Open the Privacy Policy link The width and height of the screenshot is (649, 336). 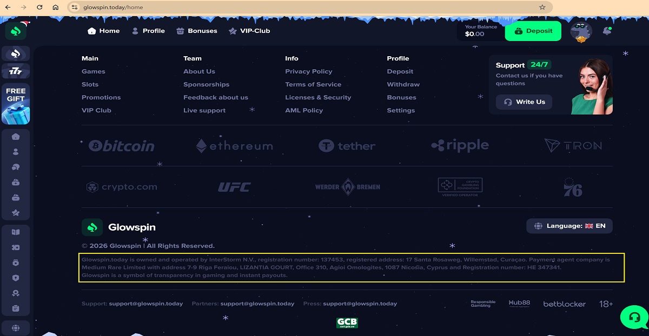pos(308,71)
